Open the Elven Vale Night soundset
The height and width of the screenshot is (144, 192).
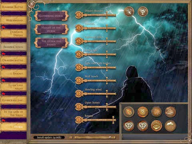[13, 87]
